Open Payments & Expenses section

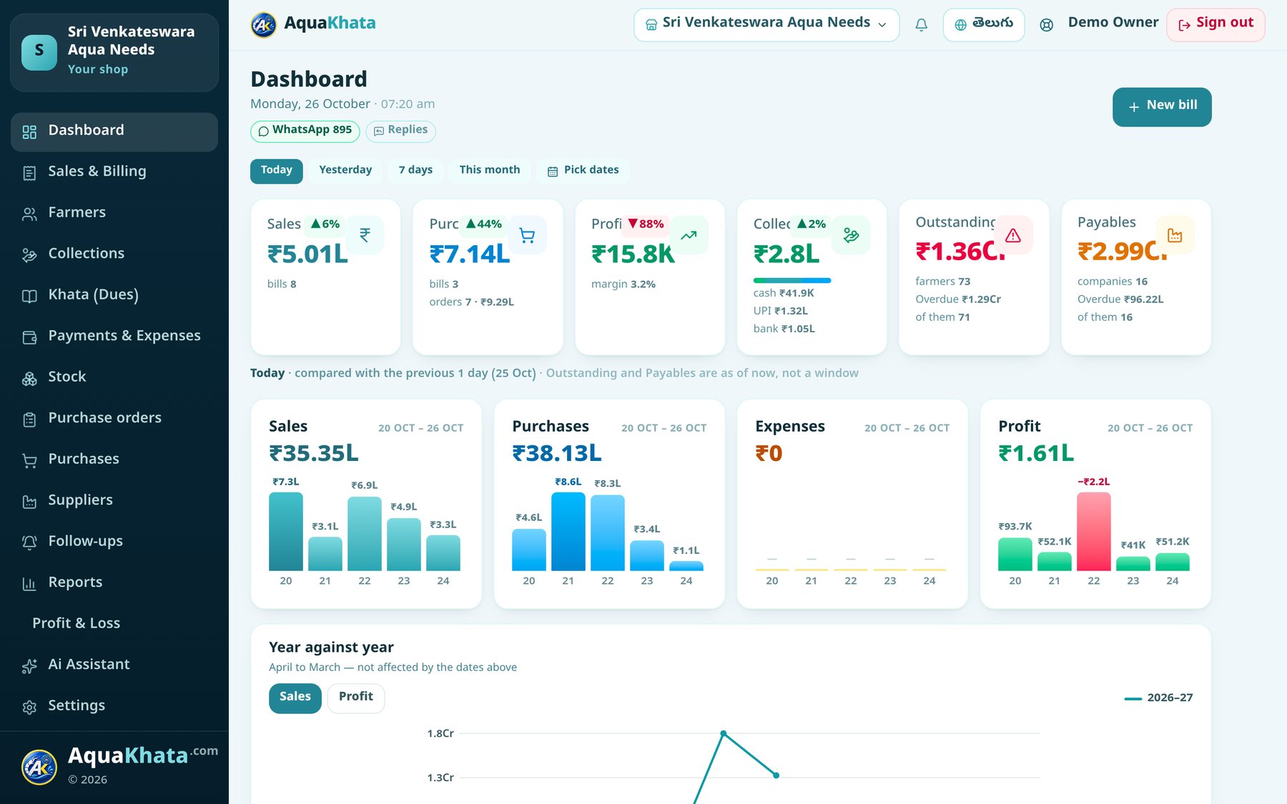point(114,336)
